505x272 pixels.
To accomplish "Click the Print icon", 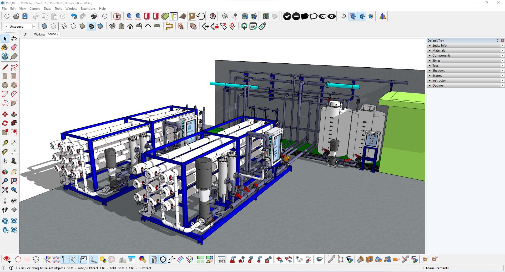I will (x=94, y=16).
